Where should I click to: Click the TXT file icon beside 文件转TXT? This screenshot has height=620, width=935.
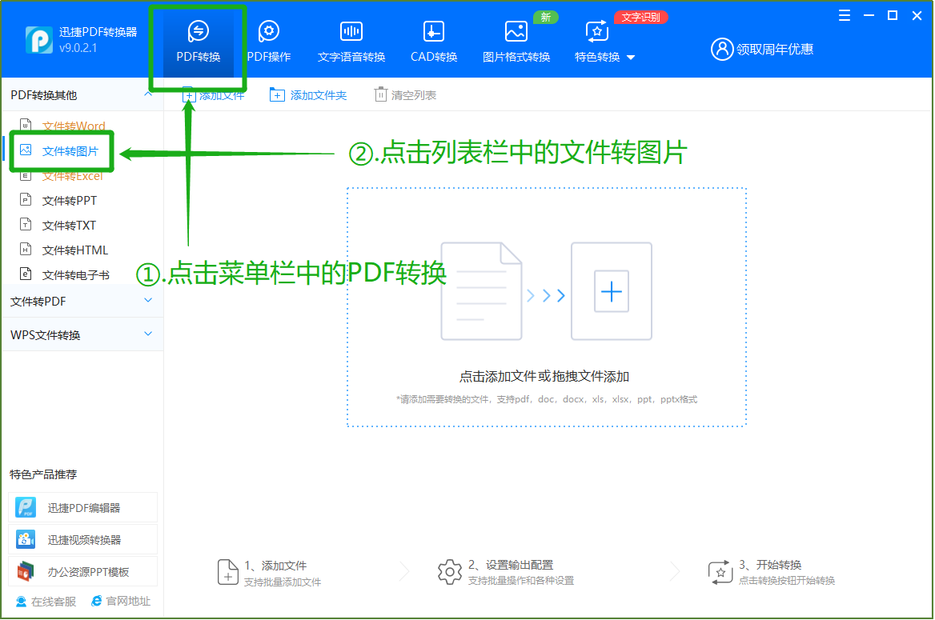click(26, 224)
